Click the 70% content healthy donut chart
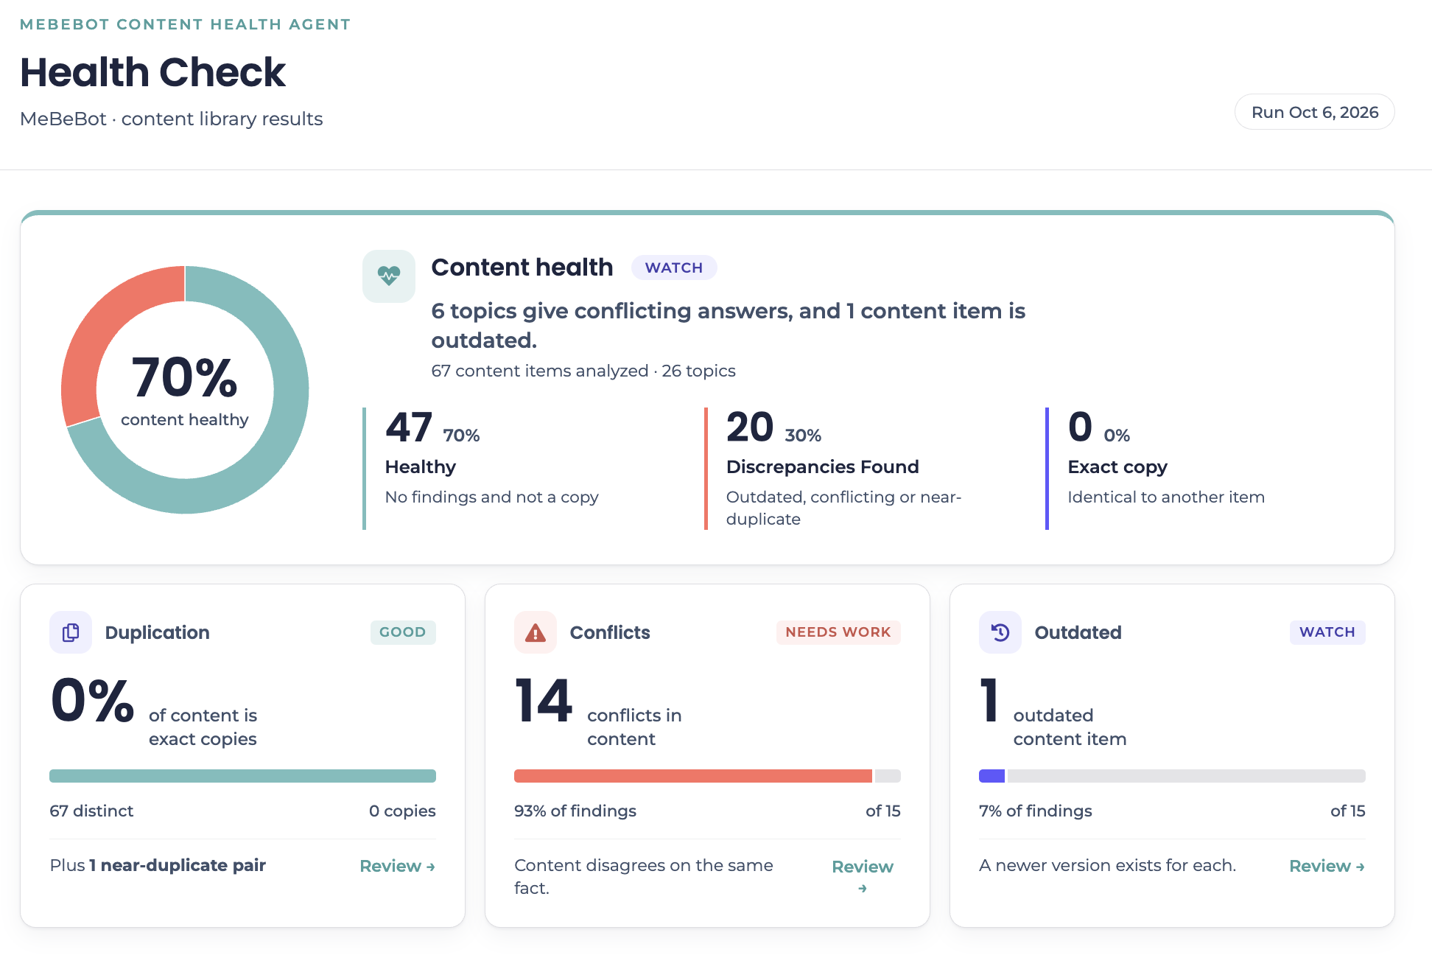Screen dimensions: 1432x958 pos(185,390)
